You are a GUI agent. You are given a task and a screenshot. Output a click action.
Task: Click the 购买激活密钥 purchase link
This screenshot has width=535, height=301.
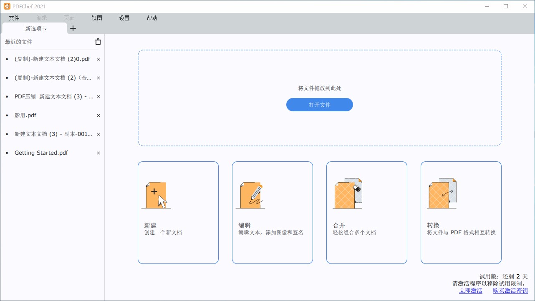click(x=510, y=291)
